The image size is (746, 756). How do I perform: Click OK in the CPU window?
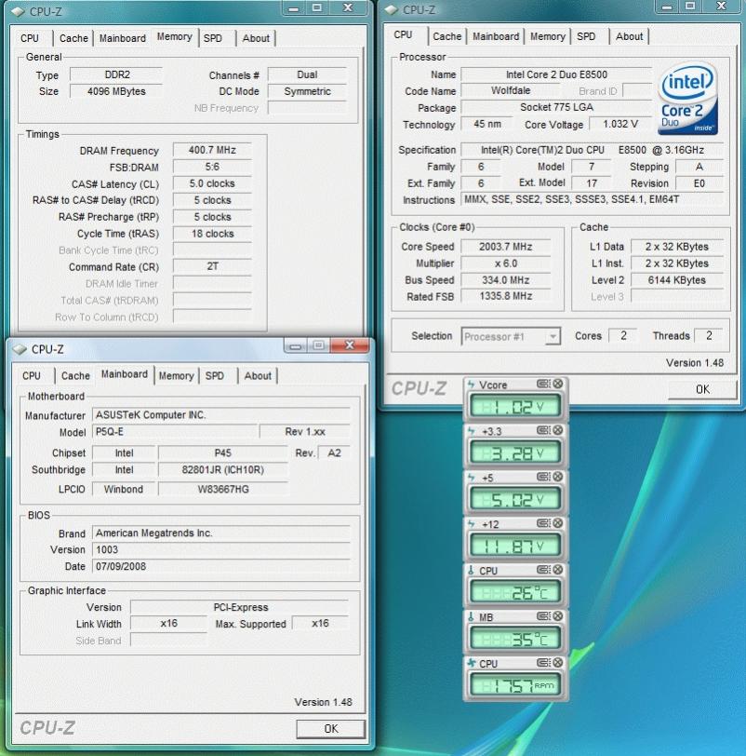pos(702,389)
